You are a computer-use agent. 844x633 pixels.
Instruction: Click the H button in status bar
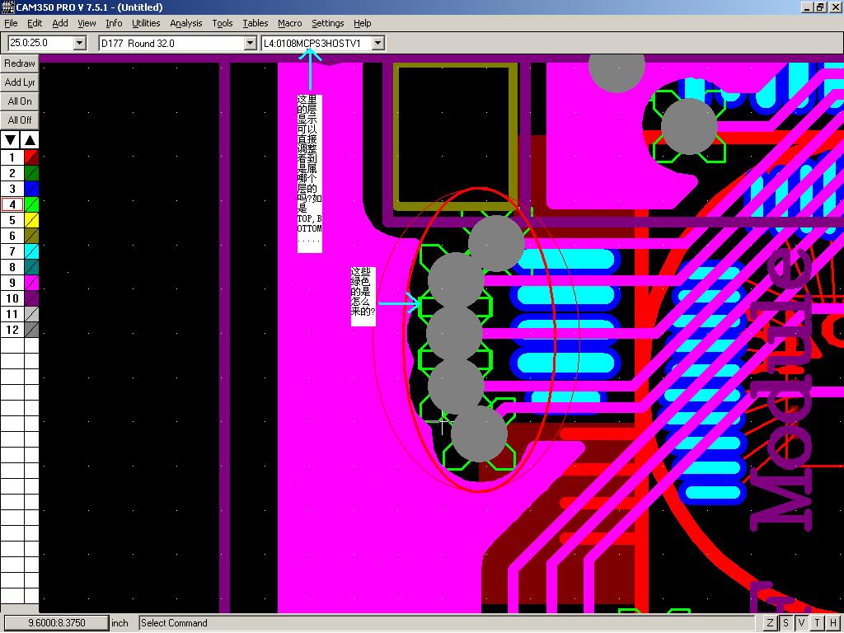(x=833, y=623)
